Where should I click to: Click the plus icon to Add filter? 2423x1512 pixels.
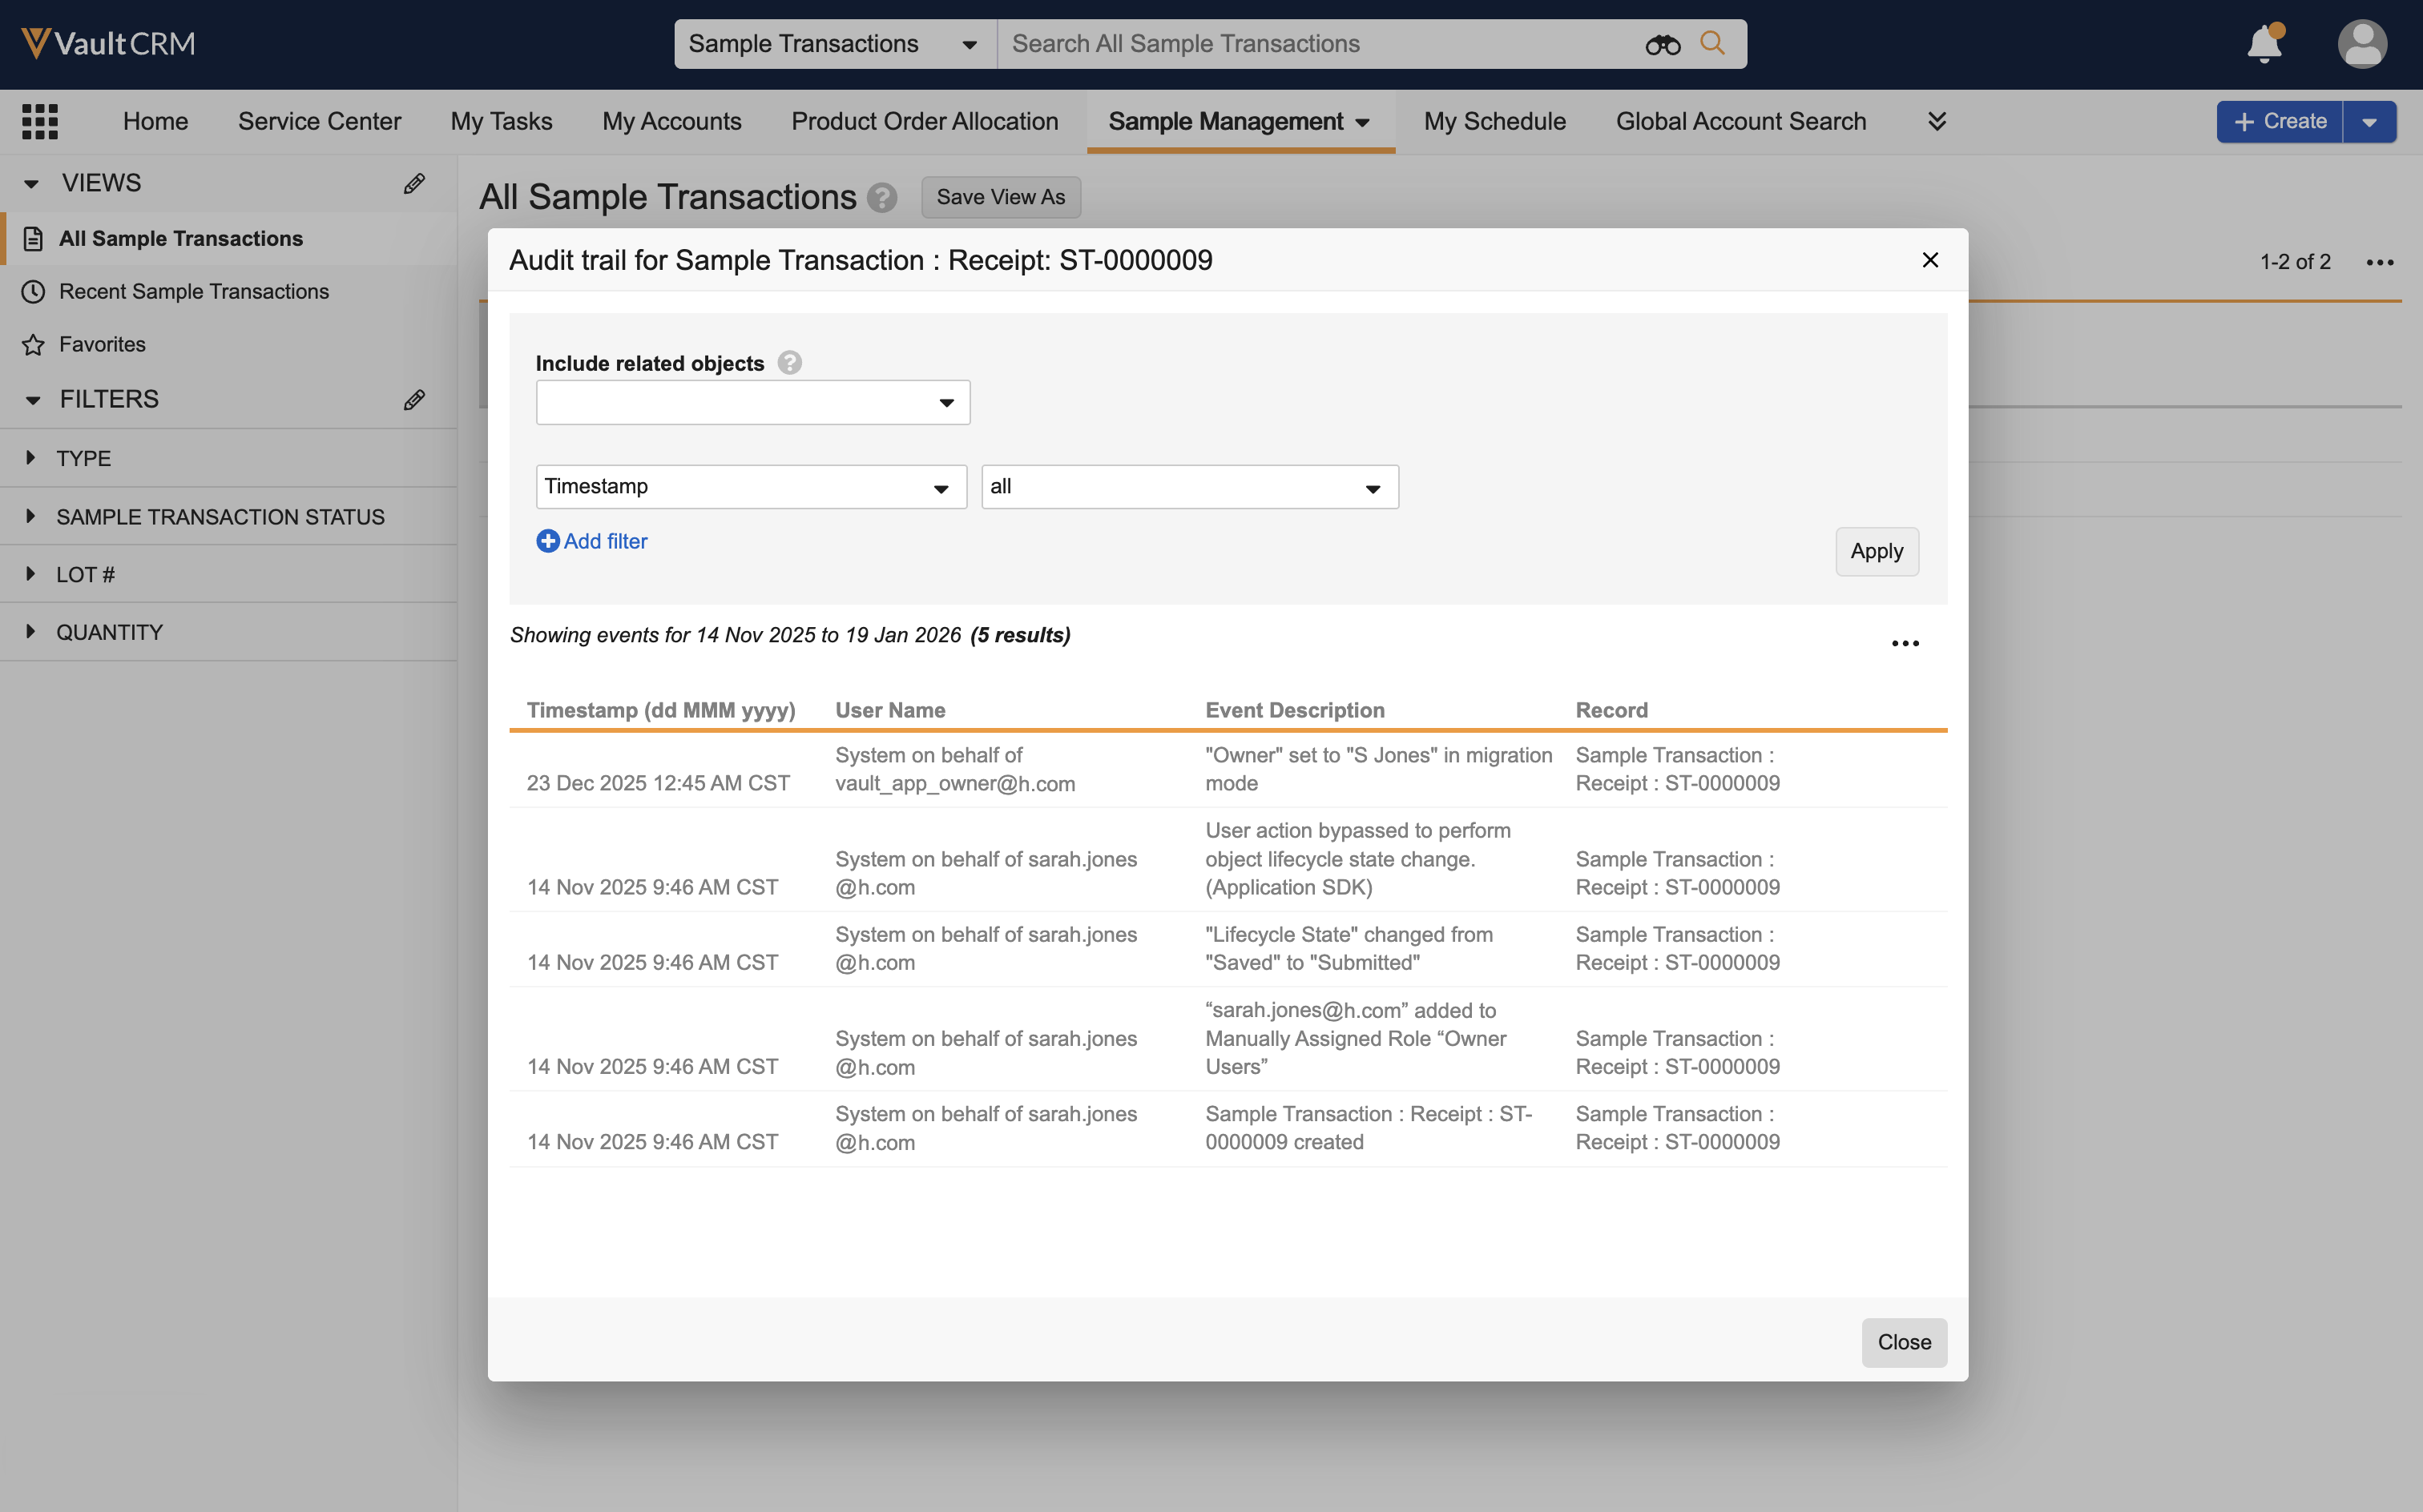(x=547, y=541)
